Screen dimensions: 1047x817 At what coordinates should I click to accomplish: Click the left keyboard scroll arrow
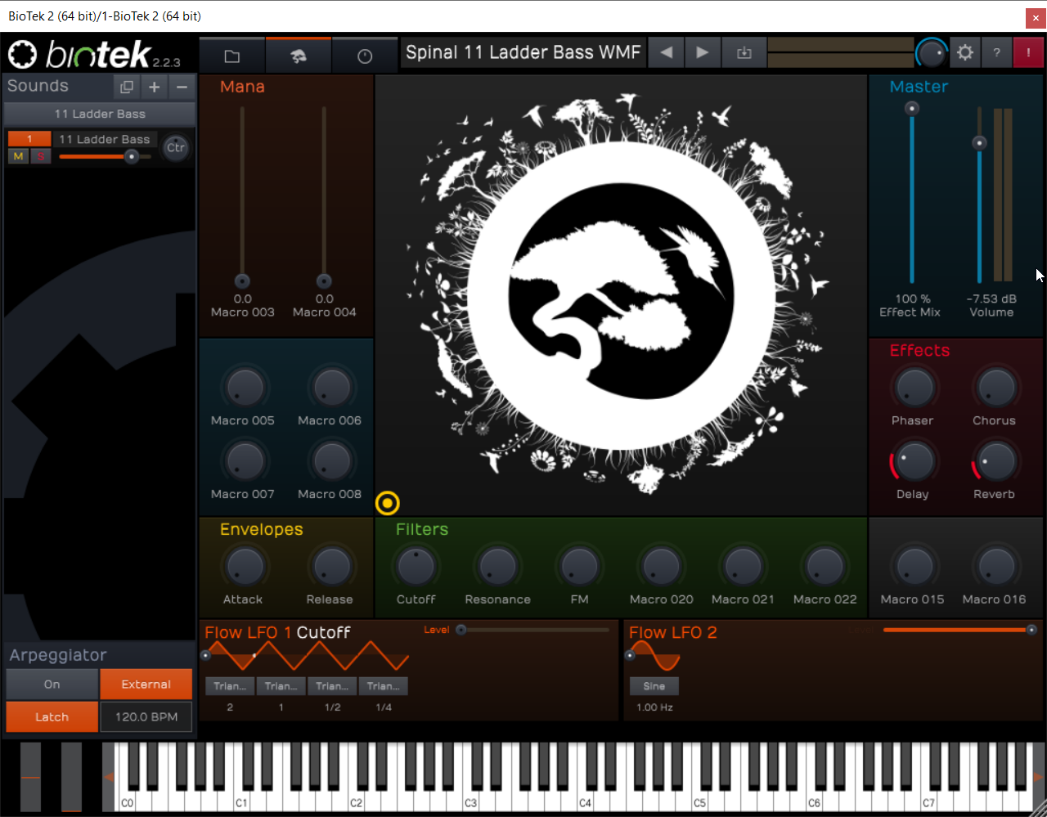108,777
